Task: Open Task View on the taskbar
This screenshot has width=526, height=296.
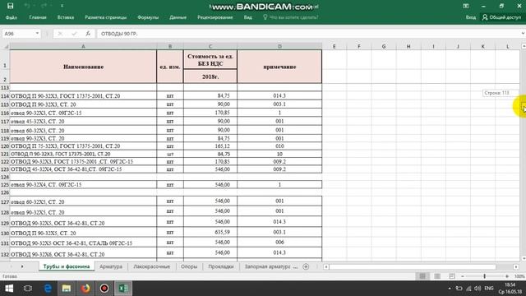Action: click(28, 289)
